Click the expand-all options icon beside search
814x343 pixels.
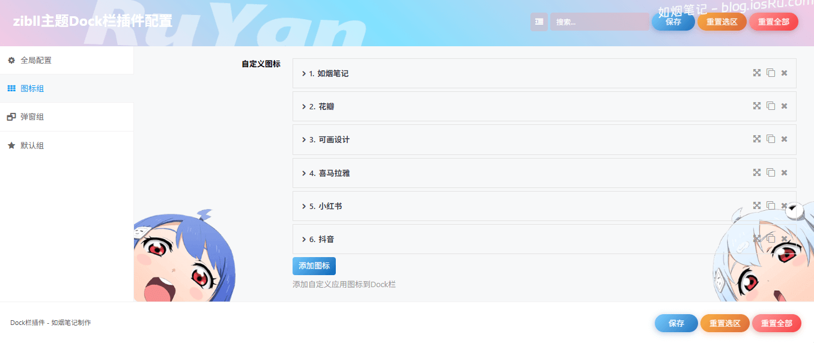(x=539, y=22)
